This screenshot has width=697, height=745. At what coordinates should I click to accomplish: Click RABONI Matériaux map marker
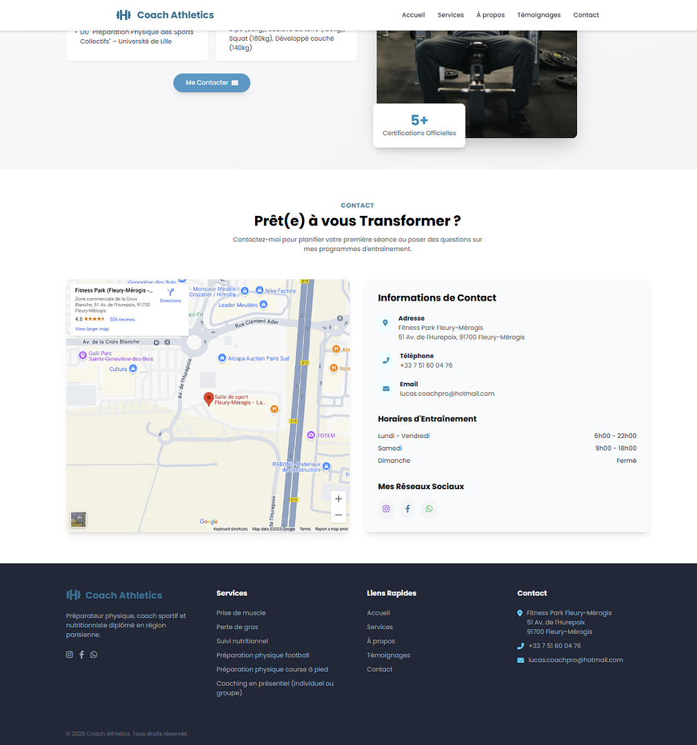(326, 466)
